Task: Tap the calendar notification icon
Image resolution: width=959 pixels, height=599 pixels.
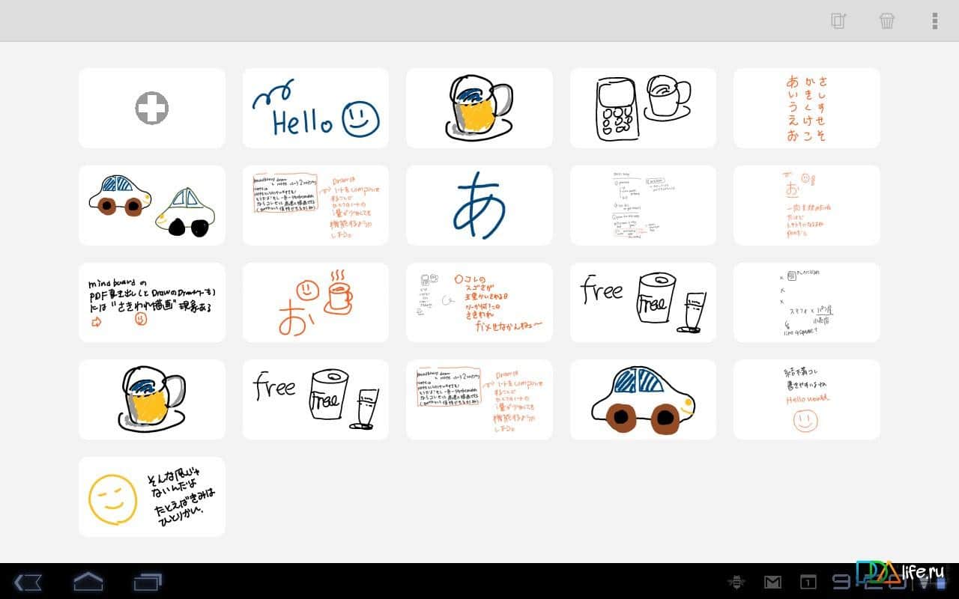Action: 808,582
